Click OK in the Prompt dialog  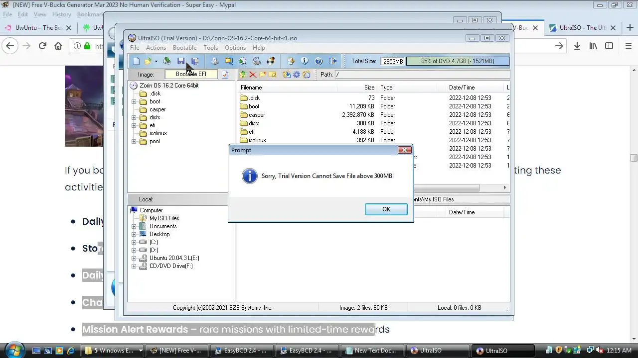click(x=386, y=209)
